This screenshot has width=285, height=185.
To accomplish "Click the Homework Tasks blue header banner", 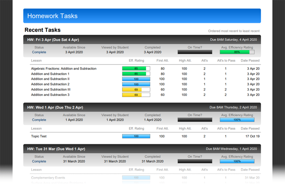I will [x=142, y=16].
